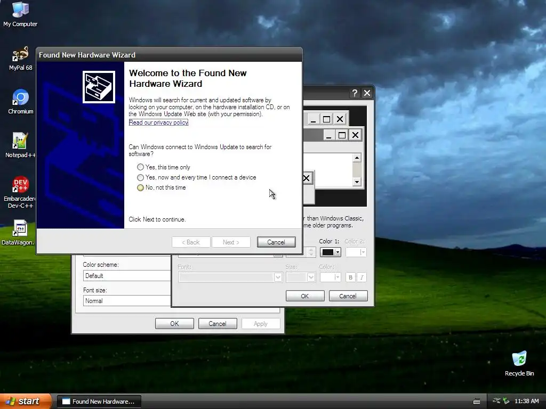Open the Chromium desktop shortcut

[21, 102]
